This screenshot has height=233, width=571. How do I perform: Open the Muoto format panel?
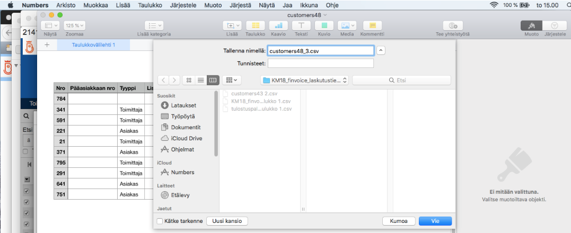point(531,25)
